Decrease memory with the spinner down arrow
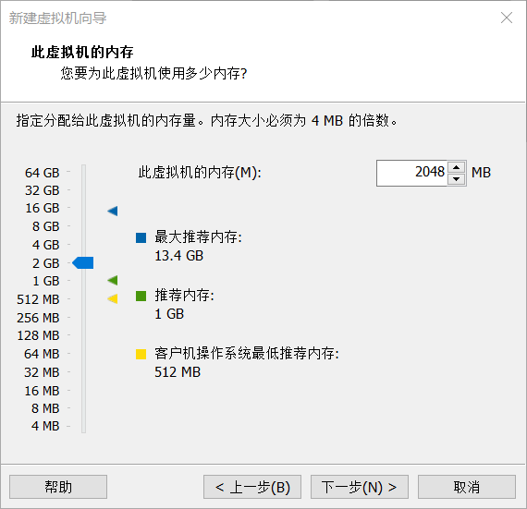This screenshot has width=527, height=509. click(x=457, y=179)
